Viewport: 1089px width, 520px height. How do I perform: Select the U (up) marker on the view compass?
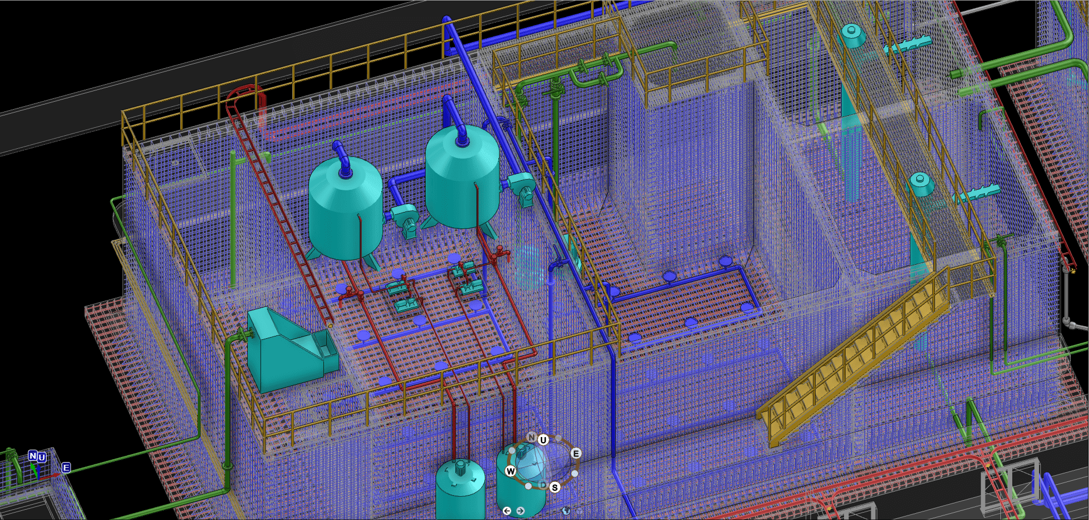(x=543, y=440)
